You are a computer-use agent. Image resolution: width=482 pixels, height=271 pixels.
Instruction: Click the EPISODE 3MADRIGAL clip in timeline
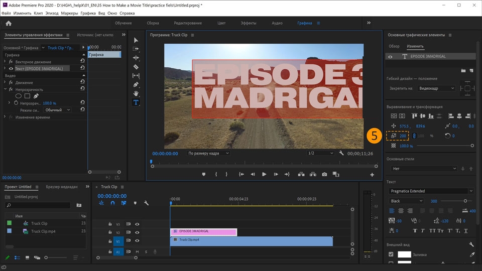(203, 232)
